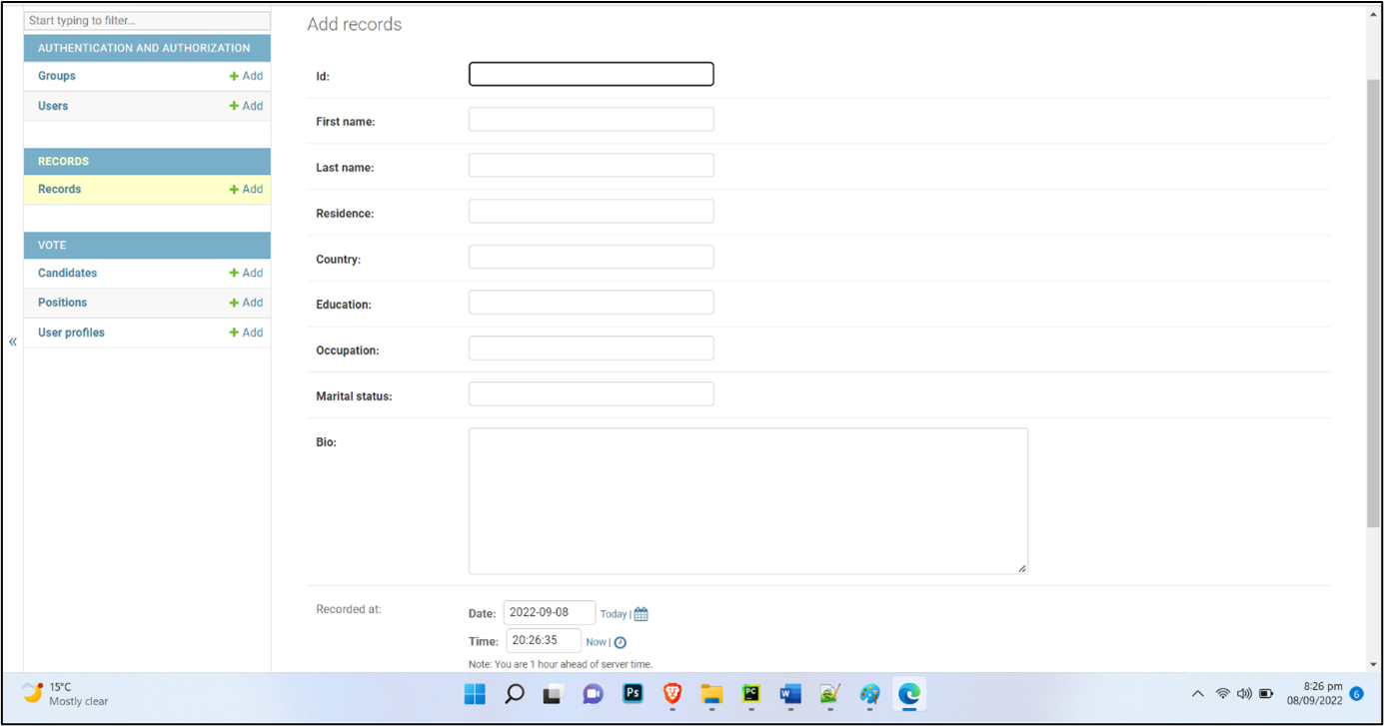Viewport: 1384px width, 726px height.
Task: Click inside the Bio text area
Action: [747, 499]
